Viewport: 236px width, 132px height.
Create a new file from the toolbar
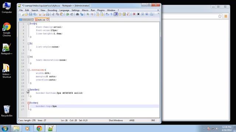22,14
